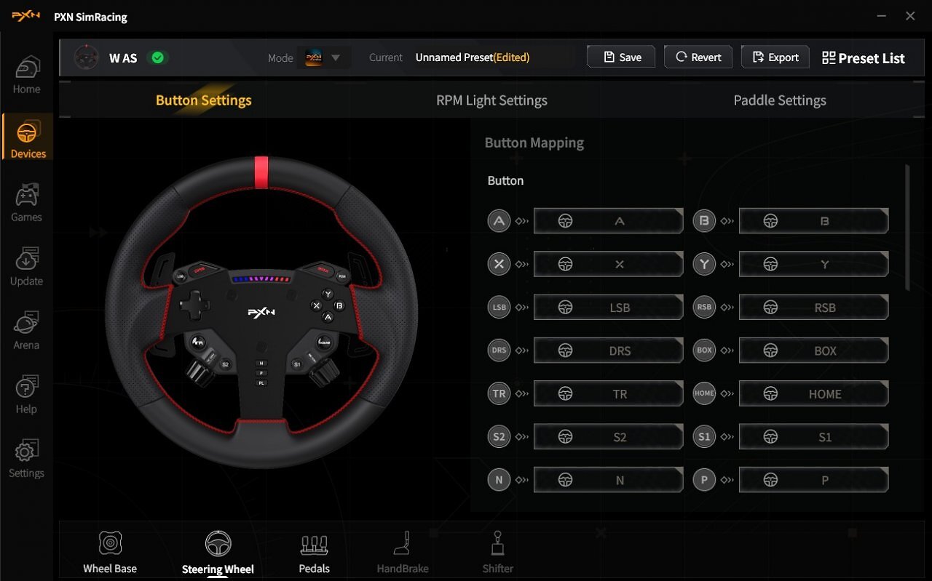Click the steering wheel preview image
932x581 pixels.
[x=261, y=312]
